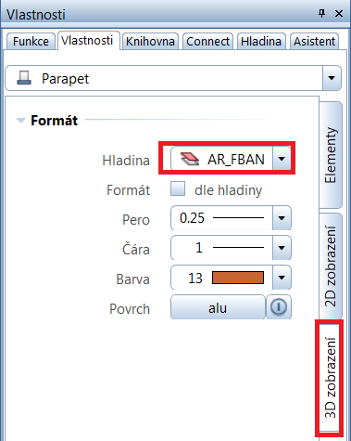
Task: Open the Hladina AR_FBAN dropdown arrow
Action: (282, 159)
